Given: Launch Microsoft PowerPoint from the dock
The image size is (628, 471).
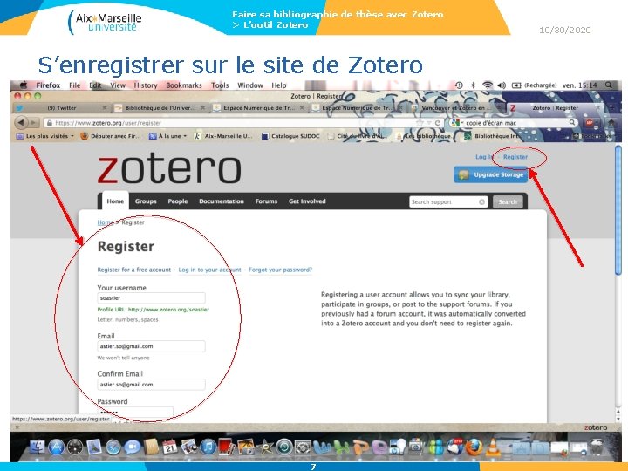Looking at the screenshot, I should 360,447.
